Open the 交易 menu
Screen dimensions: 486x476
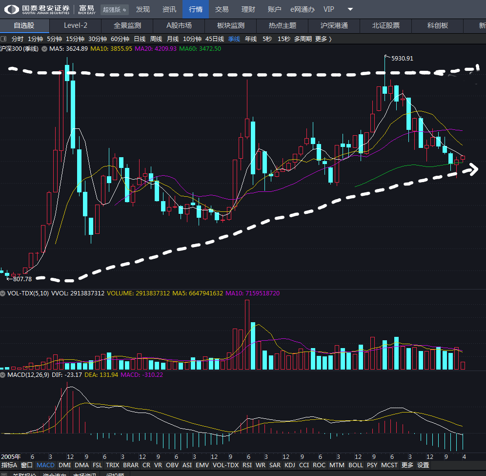tap(222, 9)
